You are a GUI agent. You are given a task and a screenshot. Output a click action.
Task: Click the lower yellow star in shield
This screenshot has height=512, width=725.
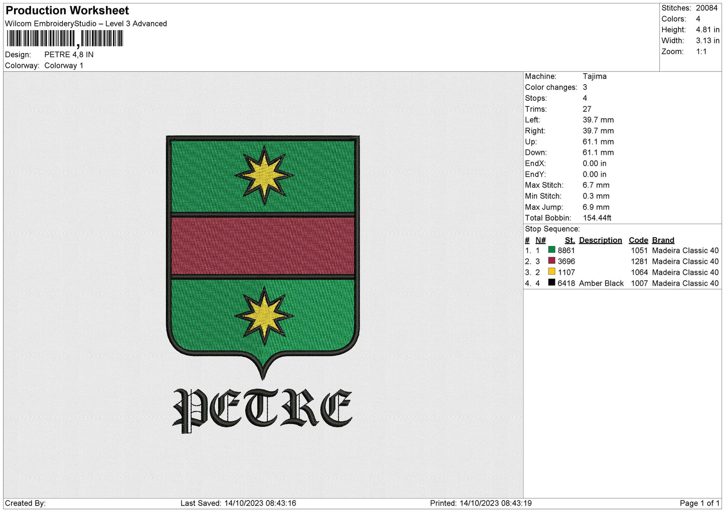click(x=264, y=316)
